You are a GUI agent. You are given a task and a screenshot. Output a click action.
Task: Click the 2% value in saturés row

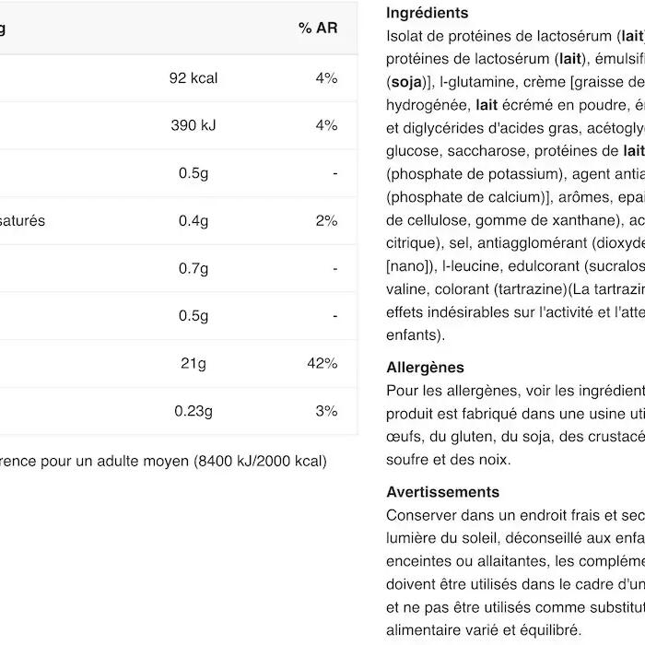click(327, 221)
